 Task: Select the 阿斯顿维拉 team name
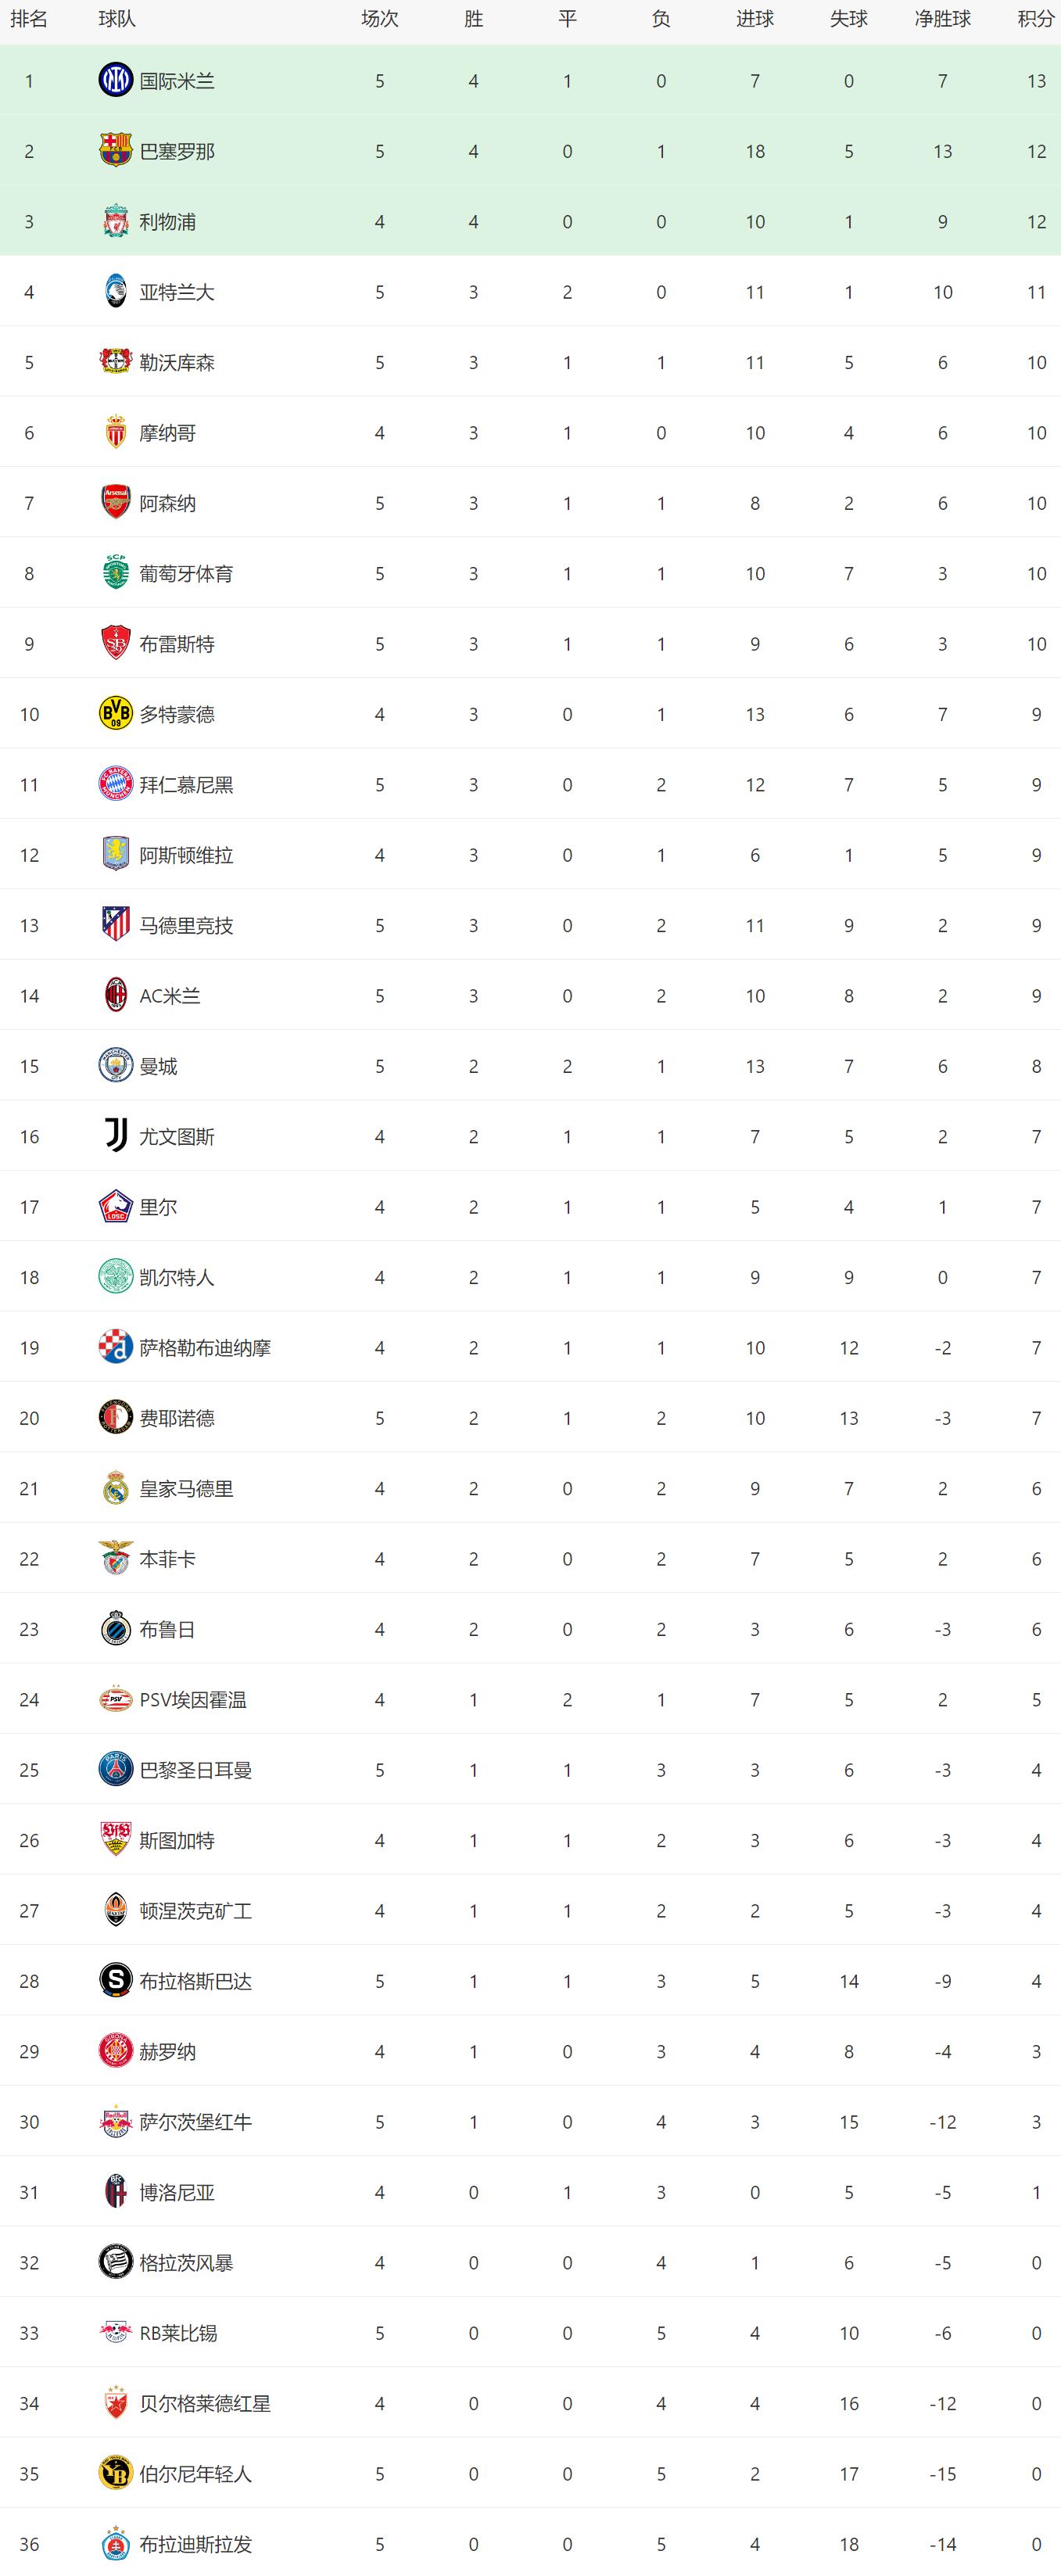[186, 855]
